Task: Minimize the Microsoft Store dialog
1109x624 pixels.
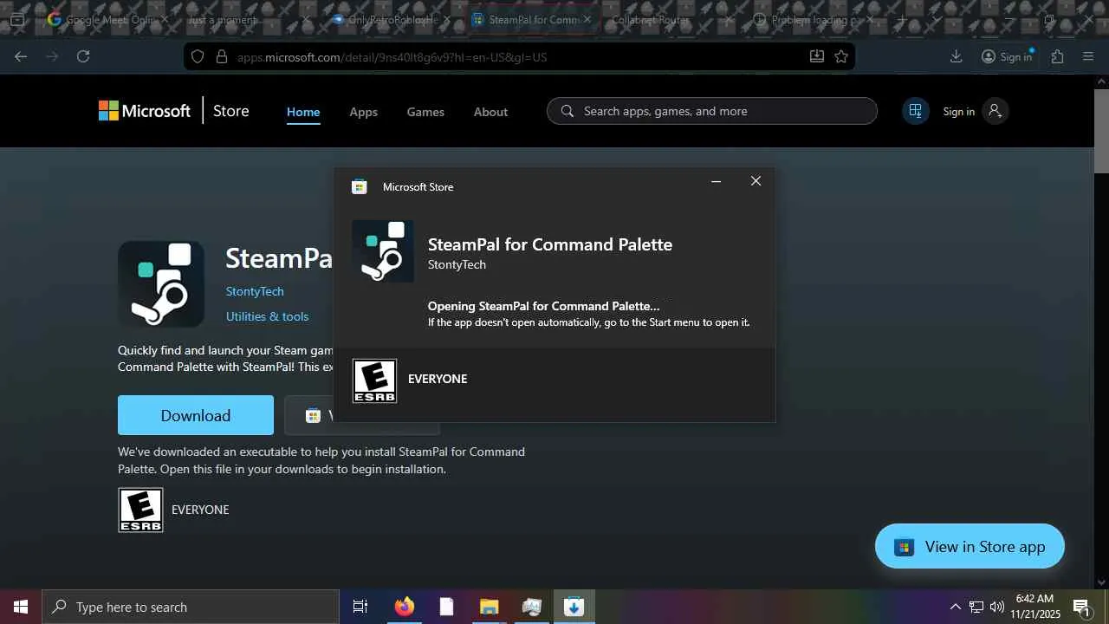Action: 716,181
